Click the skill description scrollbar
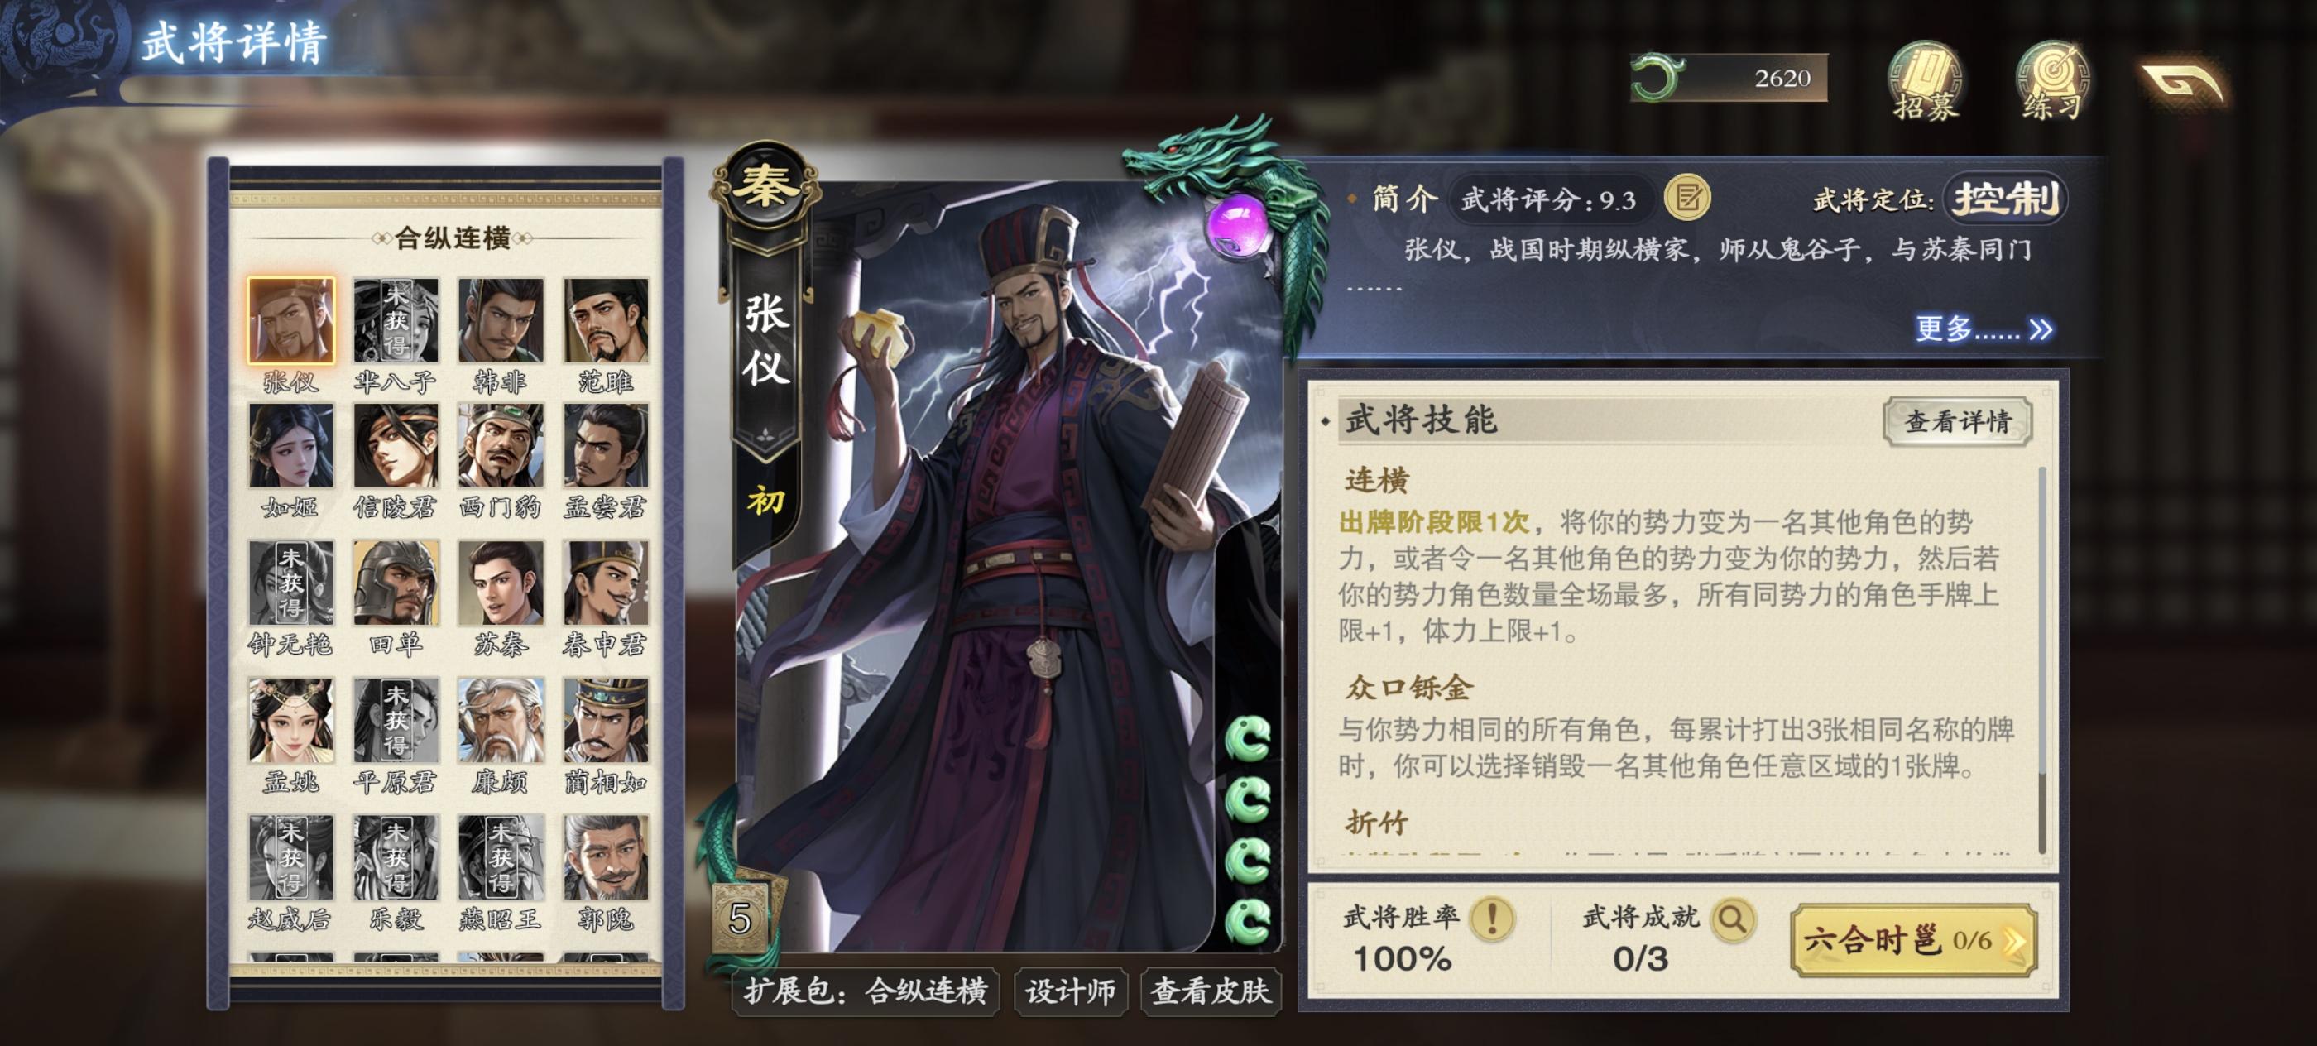Screen dimensions: 2317x1046 tap(2041, 660)
